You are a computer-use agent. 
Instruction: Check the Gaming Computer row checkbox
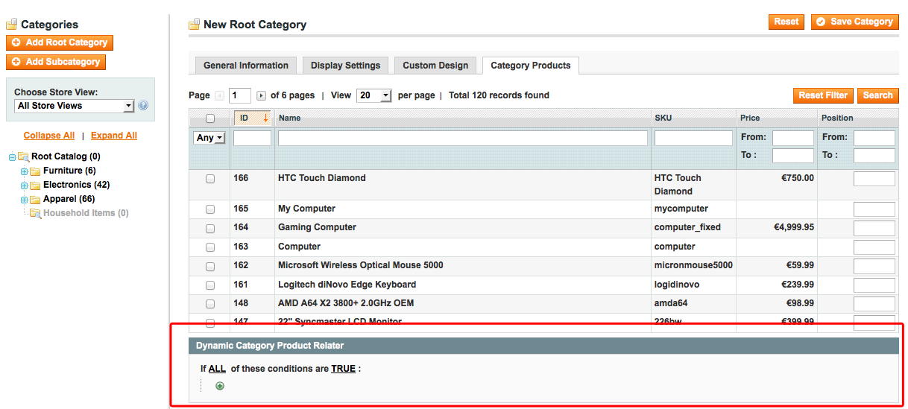(x=209, y=228)
